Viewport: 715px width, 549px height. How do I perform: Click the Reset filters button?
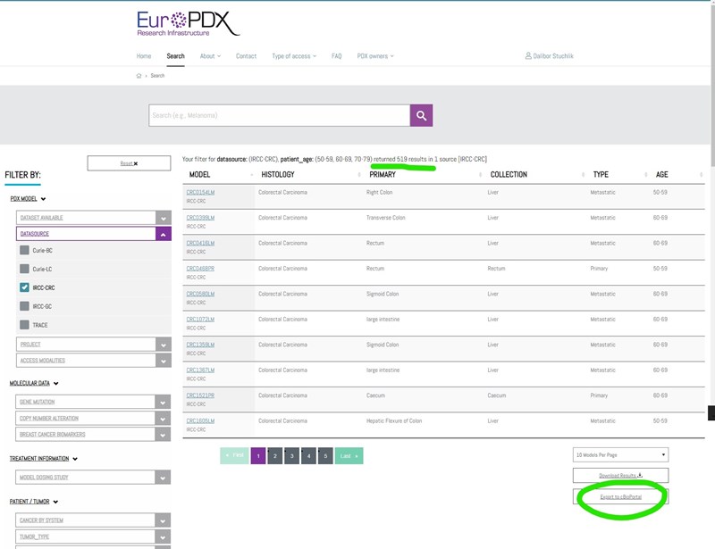pos(129,163)
